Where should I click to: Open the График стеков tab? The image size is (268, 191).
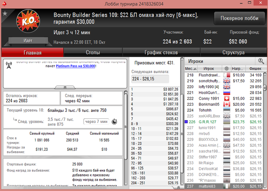click(x=161, y=52)
